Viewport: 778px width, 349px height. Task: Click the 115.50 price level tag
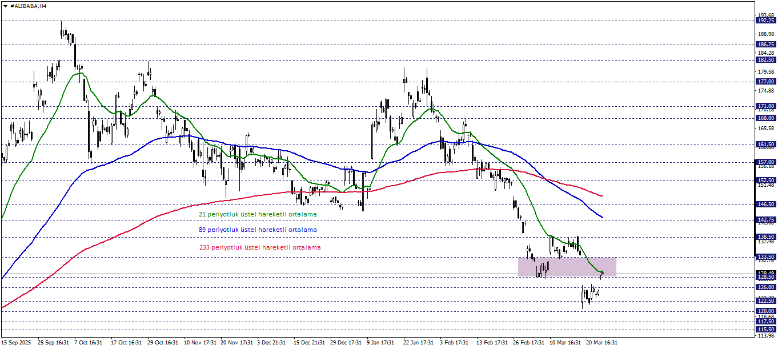pyautogui.click(x=765, y=330)
